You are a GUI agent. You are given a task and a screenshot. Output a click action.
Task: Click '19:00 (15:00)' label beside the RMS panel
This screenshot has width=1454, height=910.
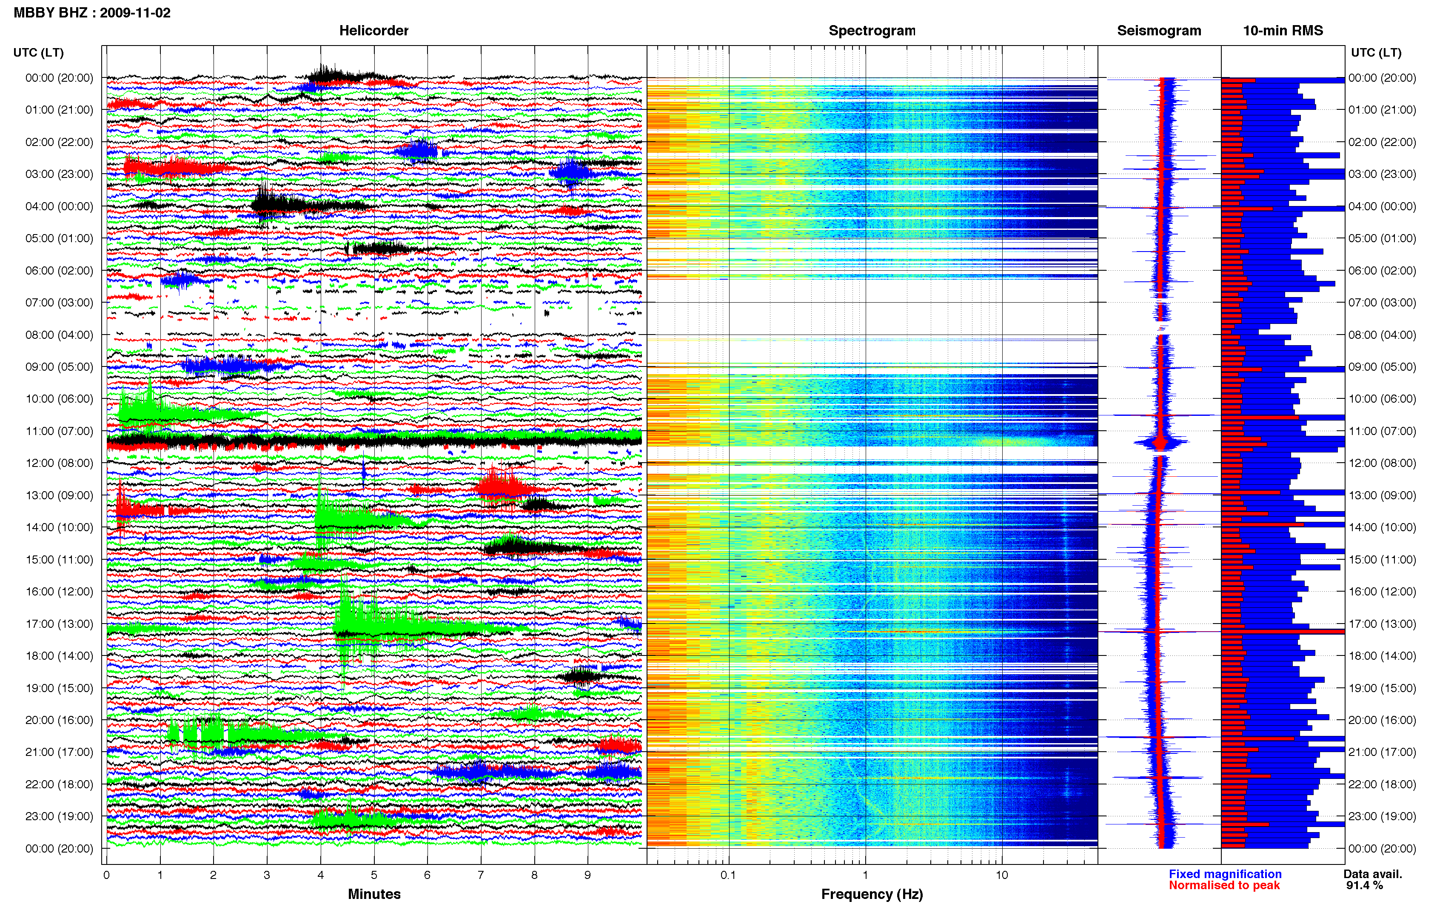point(1382,688)
